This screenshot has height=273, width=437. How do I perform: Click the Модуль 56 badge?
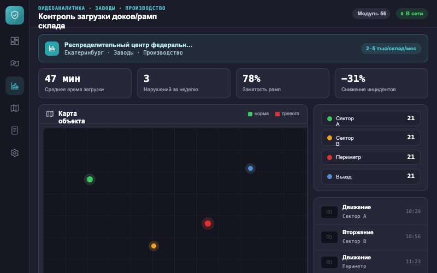coord(371,14)
